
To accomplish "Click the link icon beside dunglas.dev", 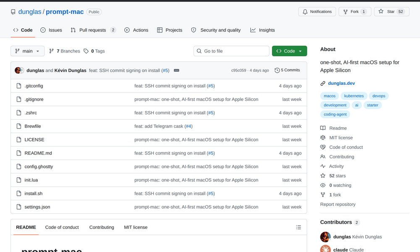I will coord(323,83).
